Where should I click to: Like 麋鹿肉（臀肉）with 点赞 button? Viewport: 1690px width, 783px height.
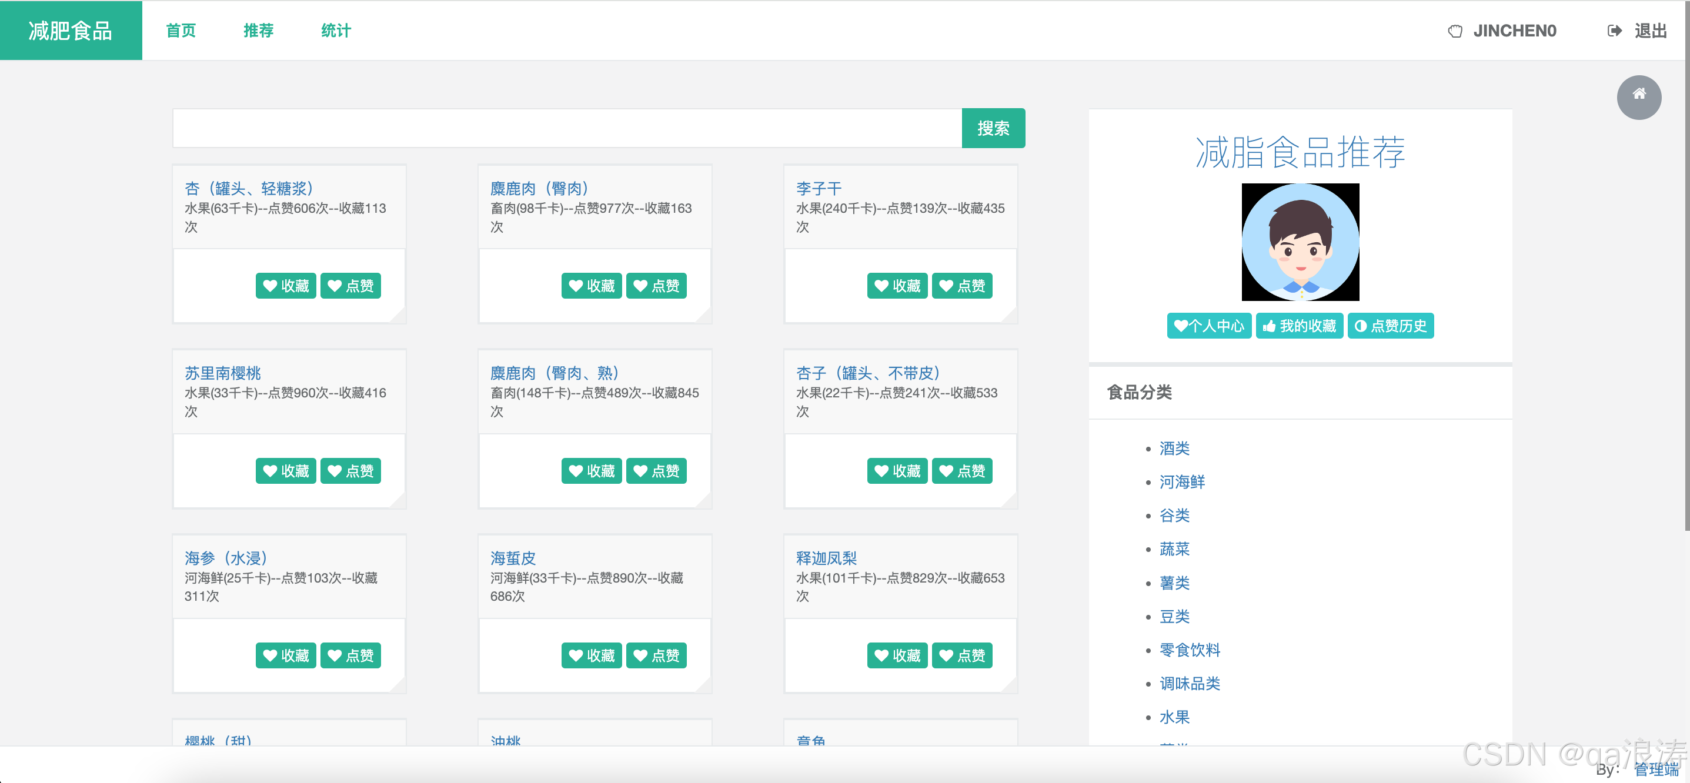656,286
